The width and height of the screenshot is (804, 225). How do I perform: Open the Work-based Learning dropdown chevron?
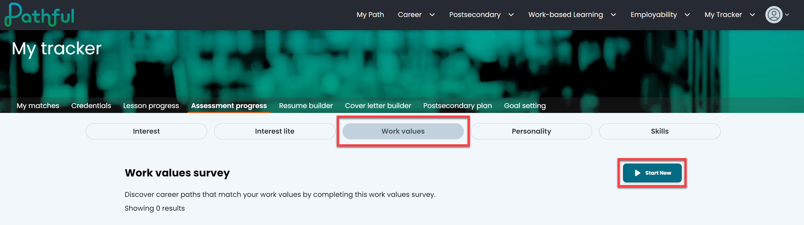(613, 15)
